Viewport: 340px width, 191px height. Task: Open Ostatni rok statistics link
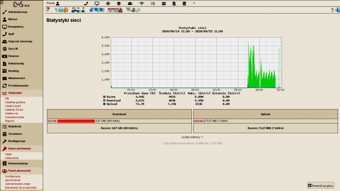12,113
